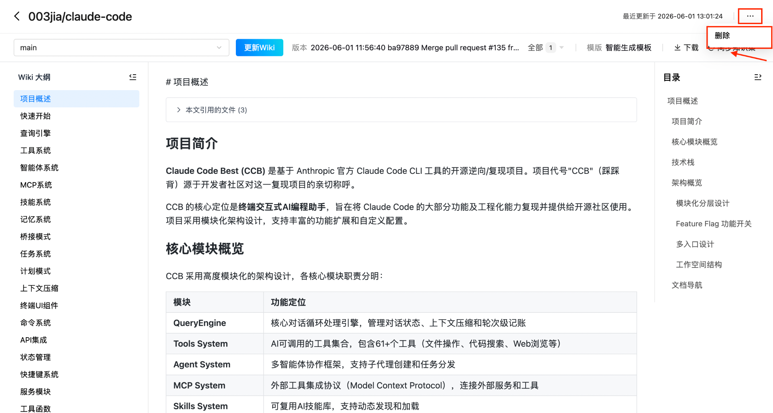This screenshot has width=773, height=413.
Task: Select the 智能生成模板 template option
Action: pos(628,48)
